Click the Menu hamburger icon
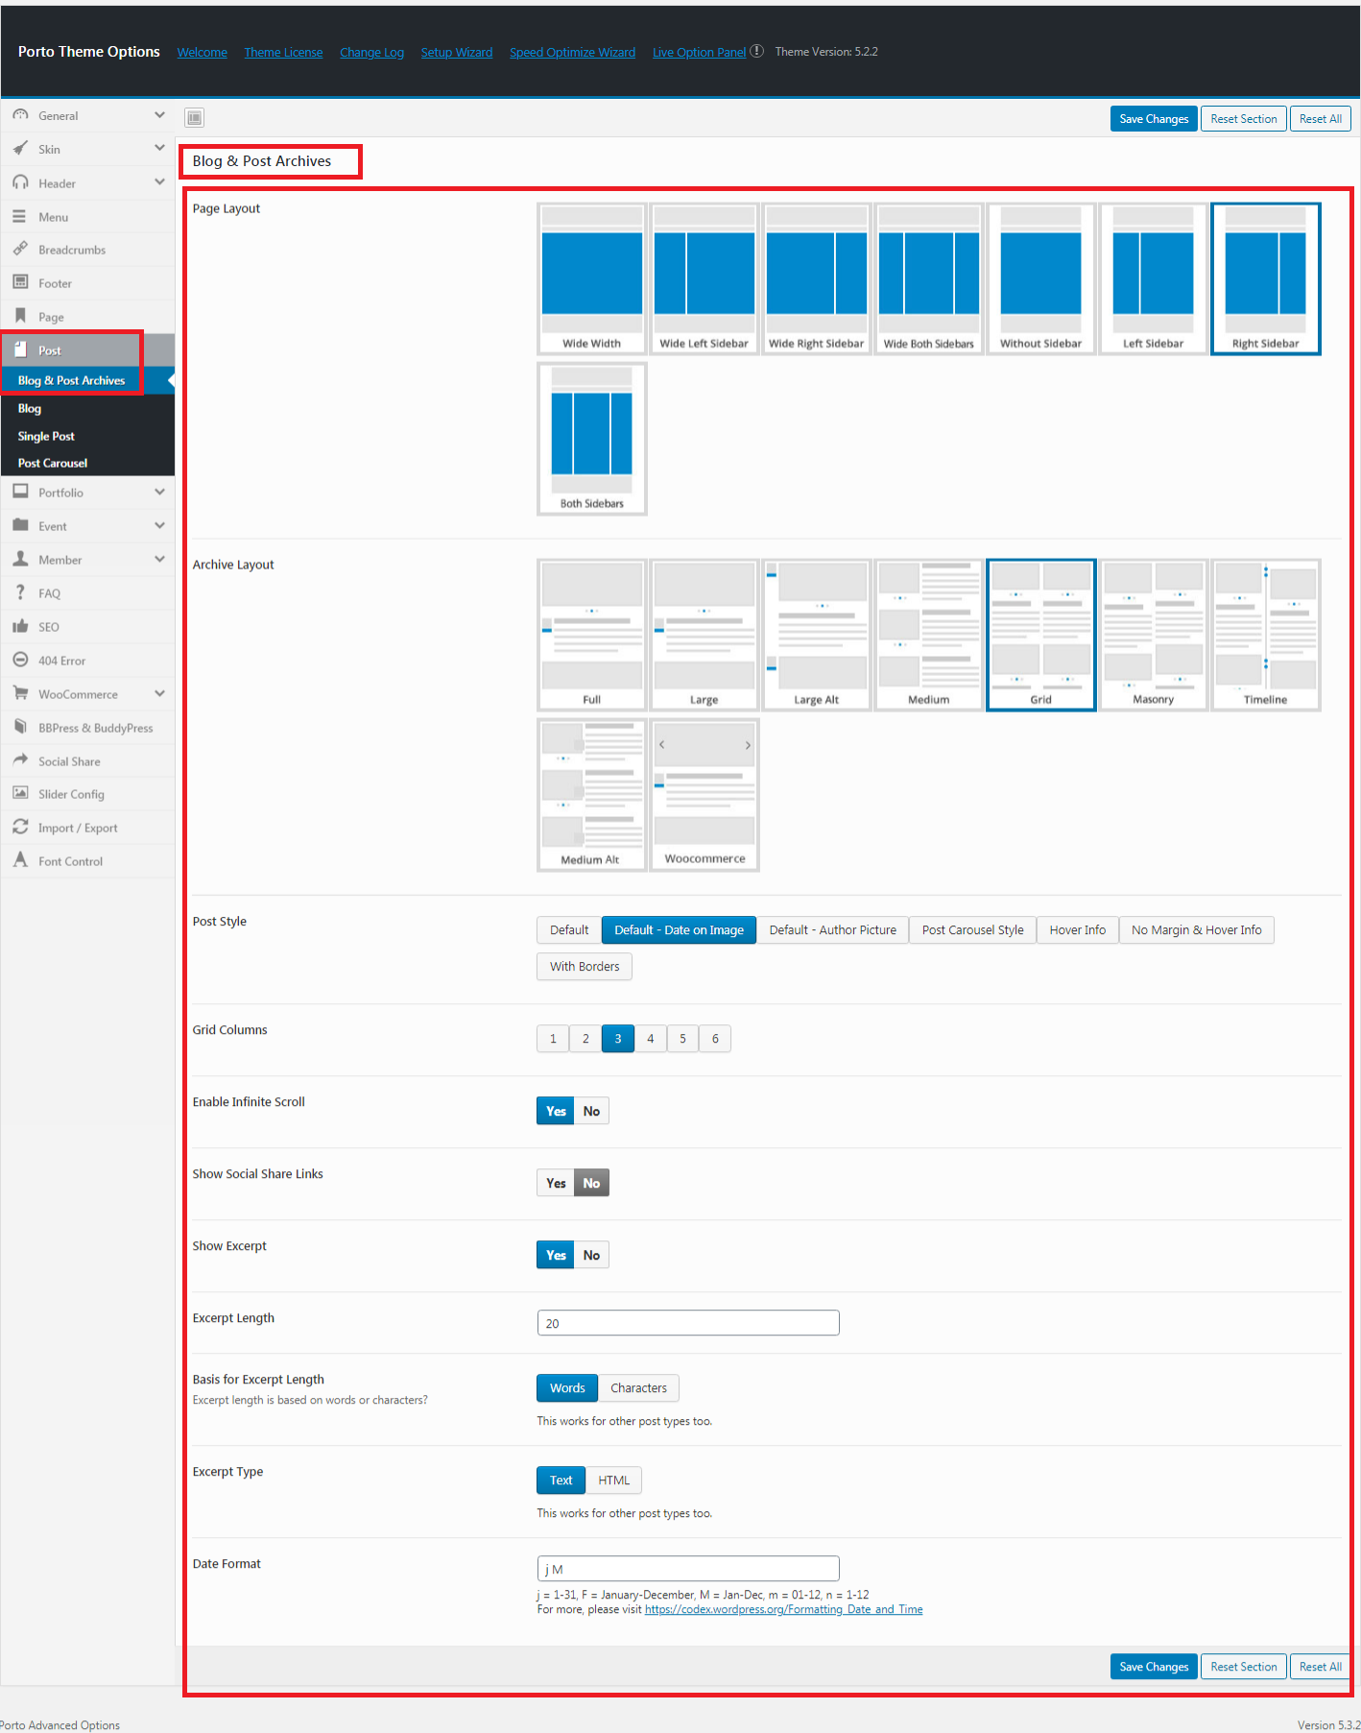 pos(20,216)
